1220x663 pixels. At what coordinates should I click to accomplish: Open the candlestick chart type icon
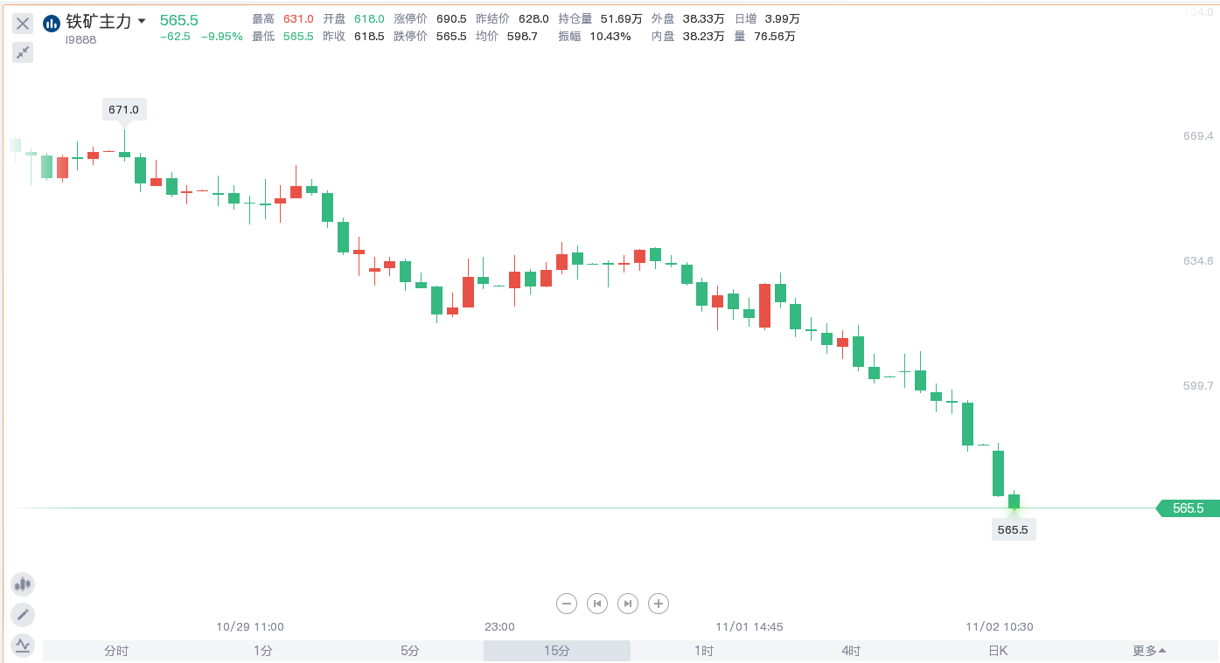(23, 584)
